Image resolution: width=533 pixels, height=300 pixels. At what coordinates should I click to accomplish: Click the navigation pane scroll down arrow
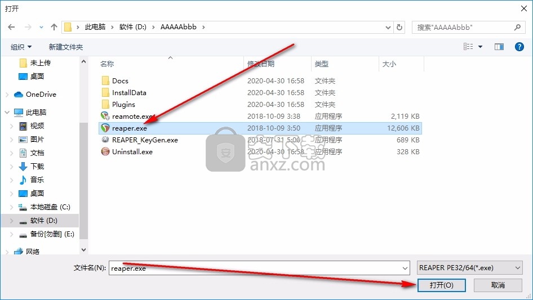(83, 250)
